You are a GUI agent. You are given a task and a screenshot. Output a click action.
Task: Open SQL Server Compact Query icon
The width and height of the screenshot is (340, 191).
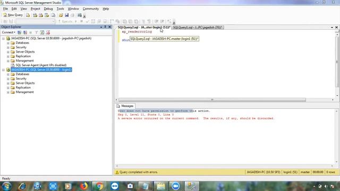[x=53, y=15]
